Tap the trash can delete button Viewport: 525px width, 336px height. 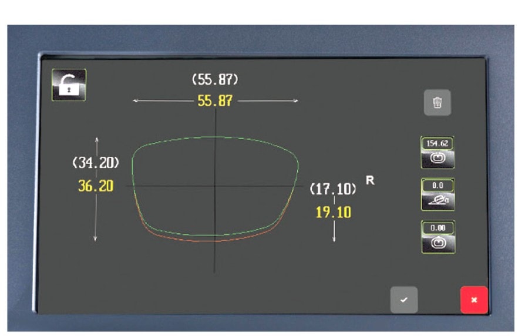pyautogui.click(x=437, y=103)
